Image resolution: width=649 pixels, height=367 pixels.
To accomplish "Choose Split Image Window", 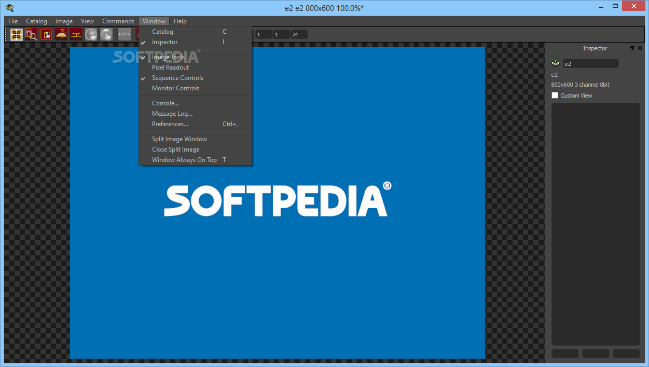I will coord(195,139).
